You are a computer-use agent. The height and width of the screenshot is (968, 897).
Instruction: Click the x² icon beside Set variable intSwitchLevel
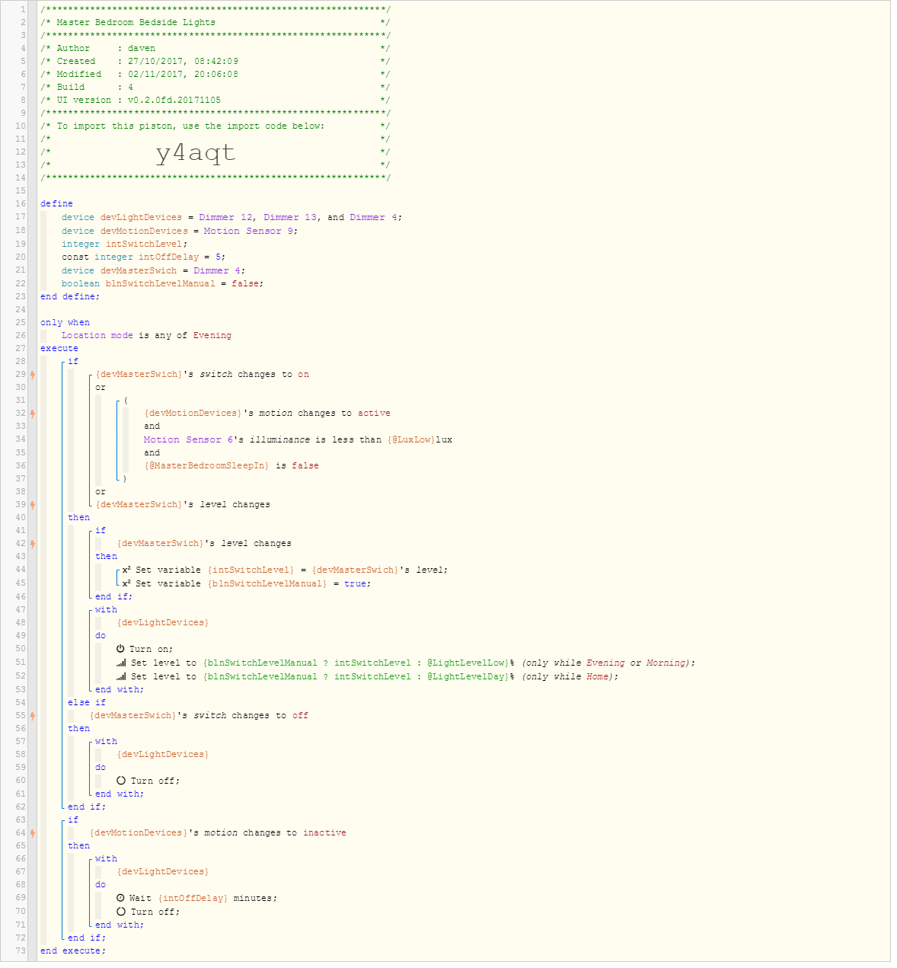[126, 570]
